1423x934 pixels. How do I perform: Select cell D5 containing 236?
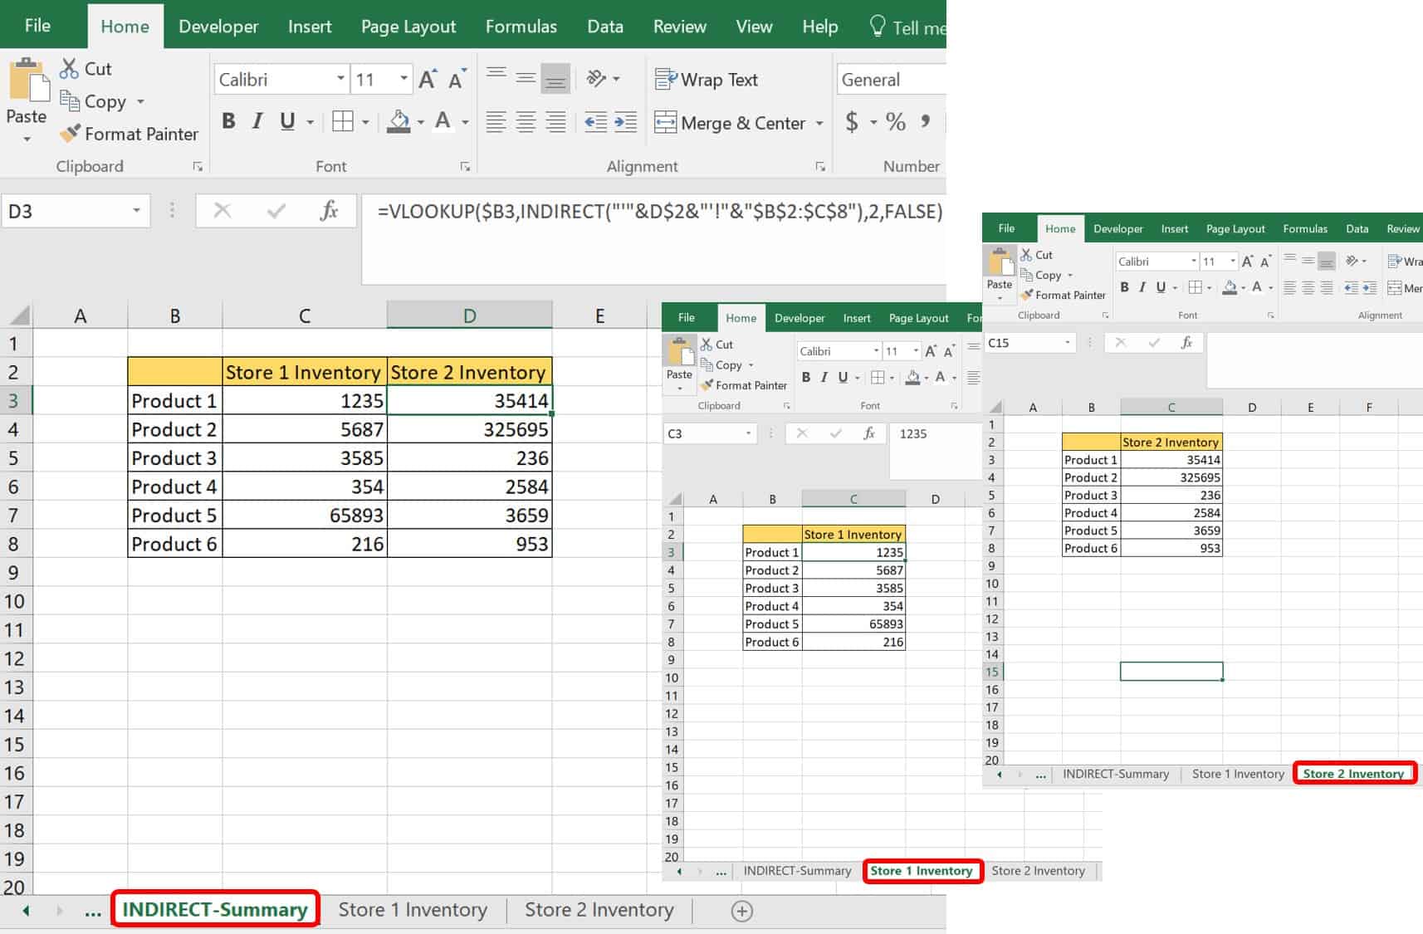(x=469, y=458)
